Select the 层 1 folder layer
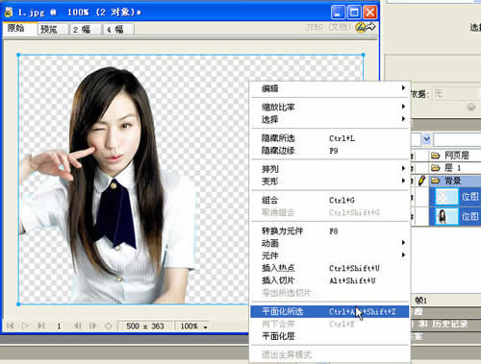This screenshot has height=364, width=481. tap(455, 168)
